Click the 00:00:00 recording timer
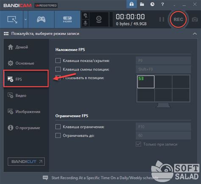 pyautogui.click(x=130, y=16)
